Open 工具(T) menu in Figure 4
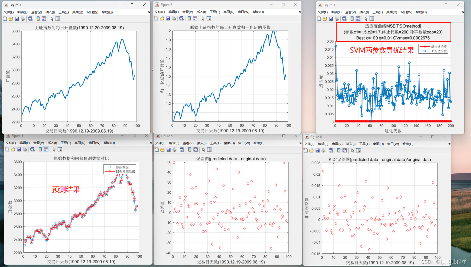This screenshot has width=471, height=267. (66, 143)
